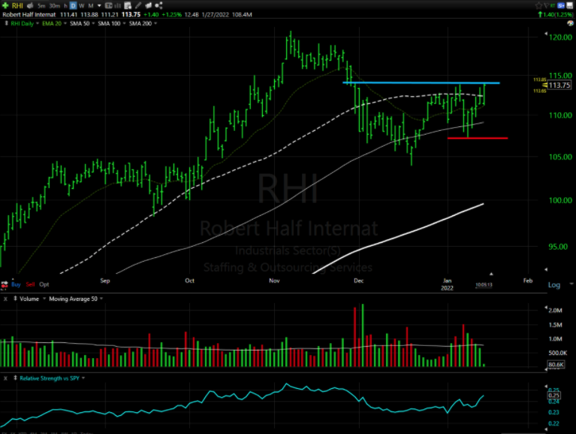
Task: Click the Sell button
Action: [x=30, y=284]
